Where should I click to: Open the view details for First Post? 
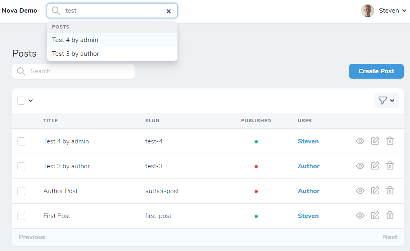(360, 216)
